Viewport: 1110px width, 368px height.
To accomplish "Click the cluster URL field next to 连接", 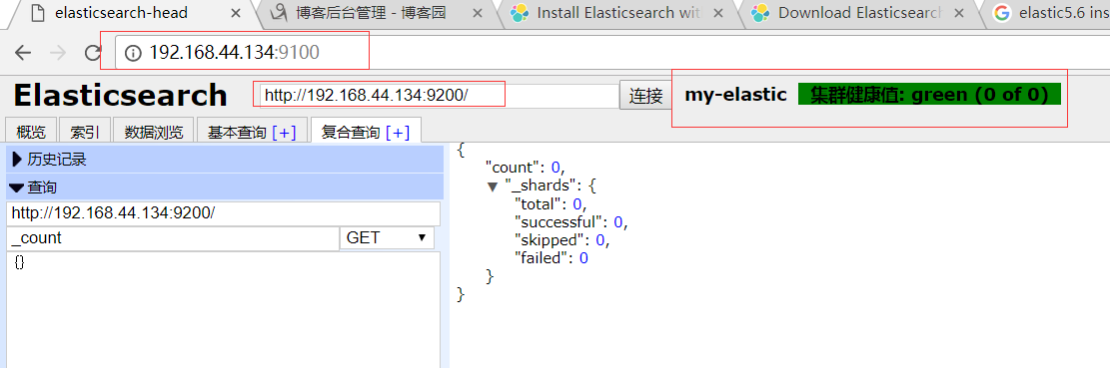I will (439, 96).
